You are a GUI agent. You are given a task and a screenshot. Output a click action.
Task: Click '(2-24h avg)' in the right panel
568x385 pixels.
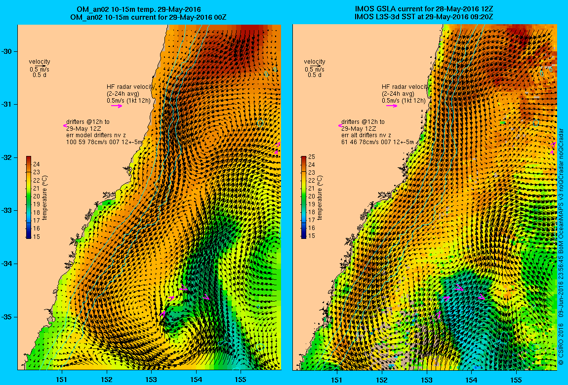click(398, 94)
